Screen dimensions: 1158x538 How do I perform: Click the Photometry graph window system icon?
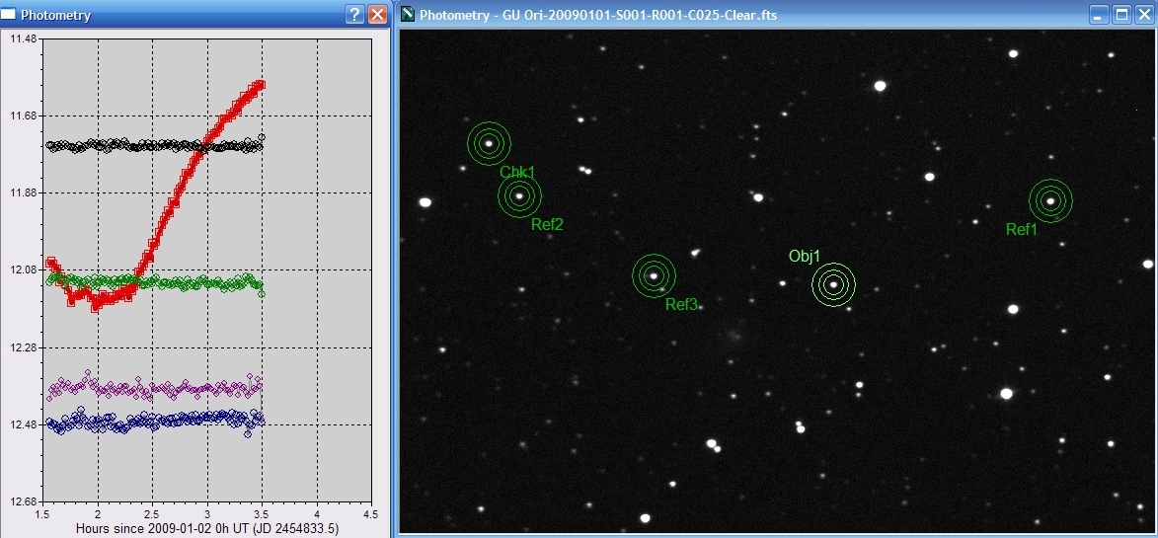tap(10, 15)
